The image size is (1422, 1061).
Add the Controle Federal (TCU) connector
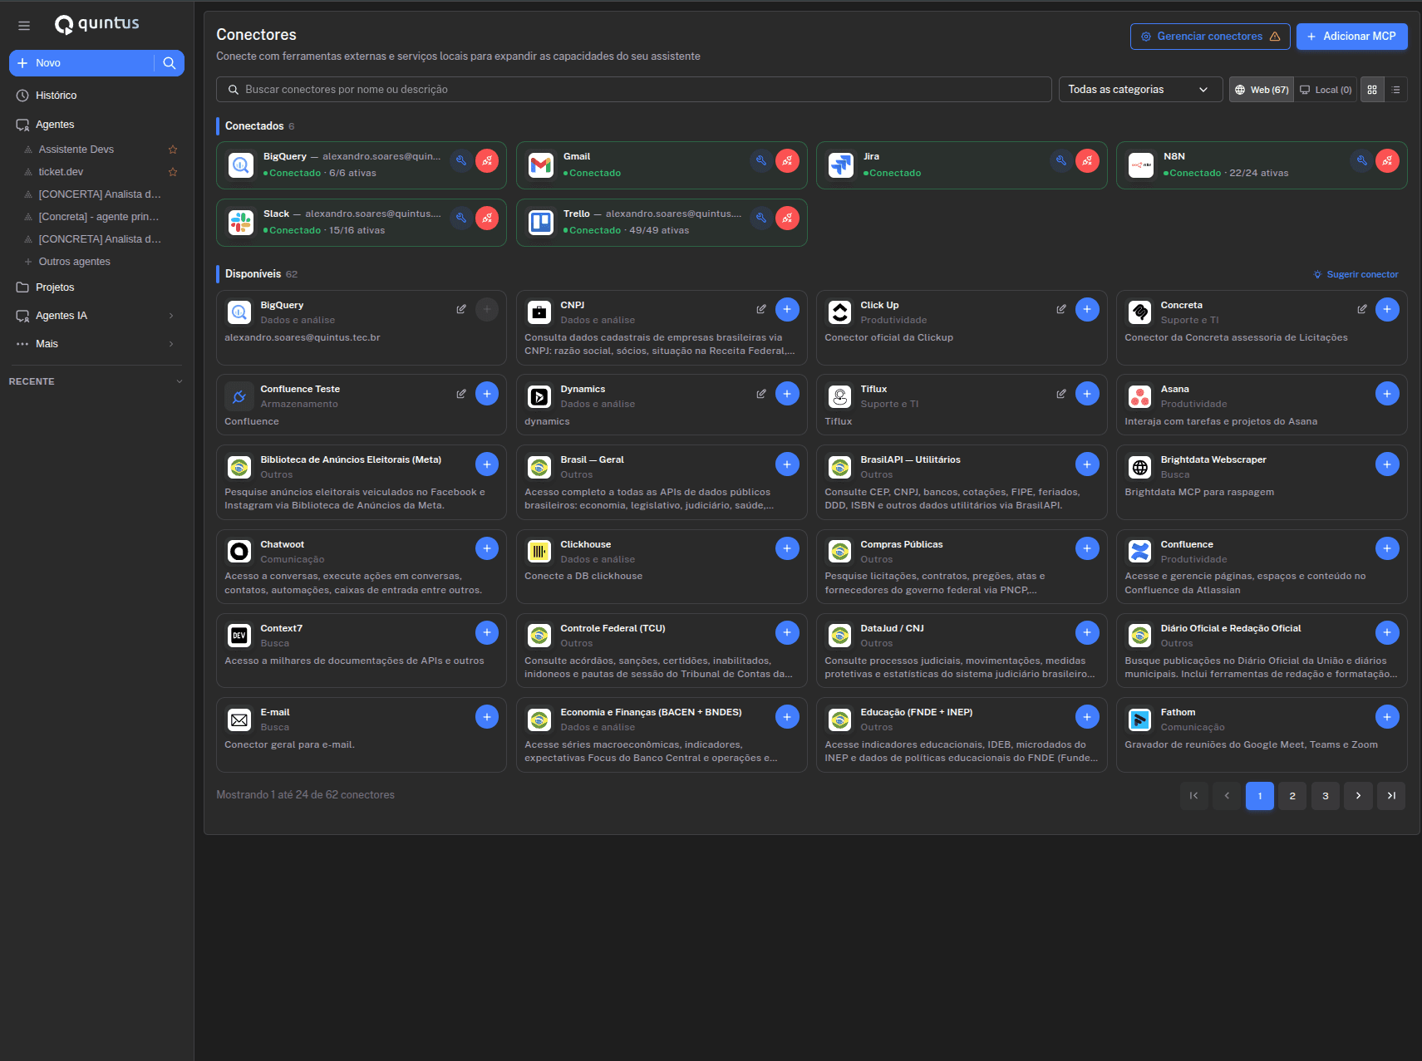[x=787, y=633]
